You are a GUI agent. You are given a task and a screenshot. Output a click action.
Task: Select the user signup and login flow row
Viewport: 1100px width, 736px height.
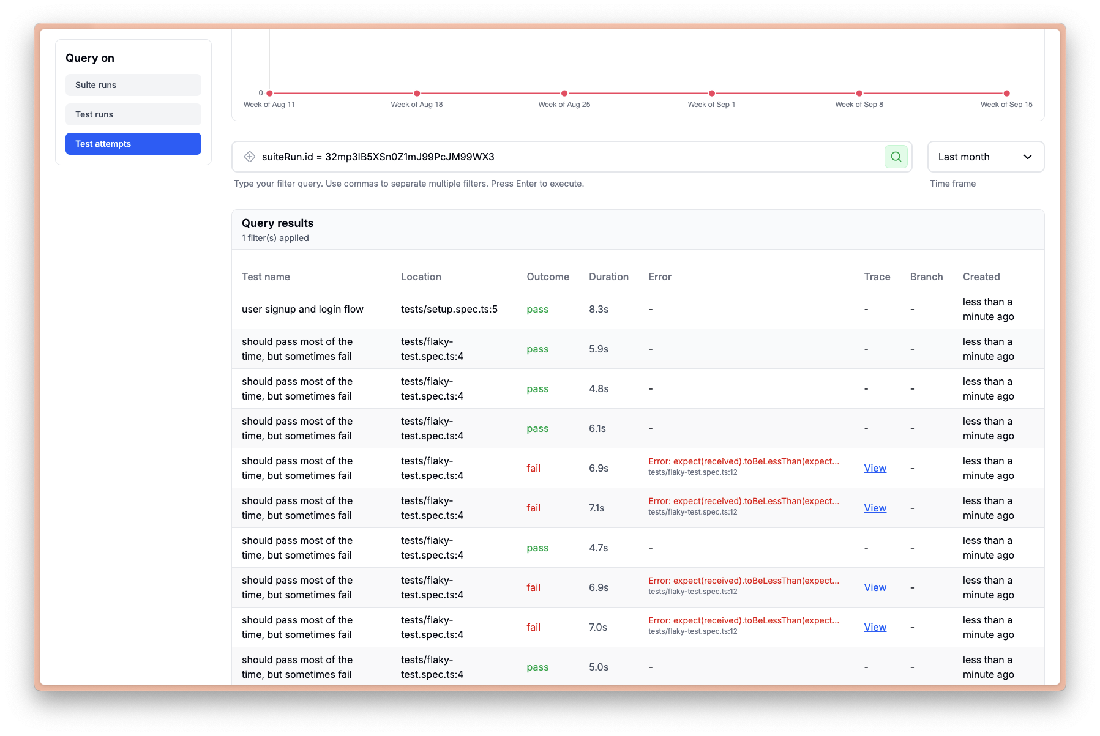(302, 309)
